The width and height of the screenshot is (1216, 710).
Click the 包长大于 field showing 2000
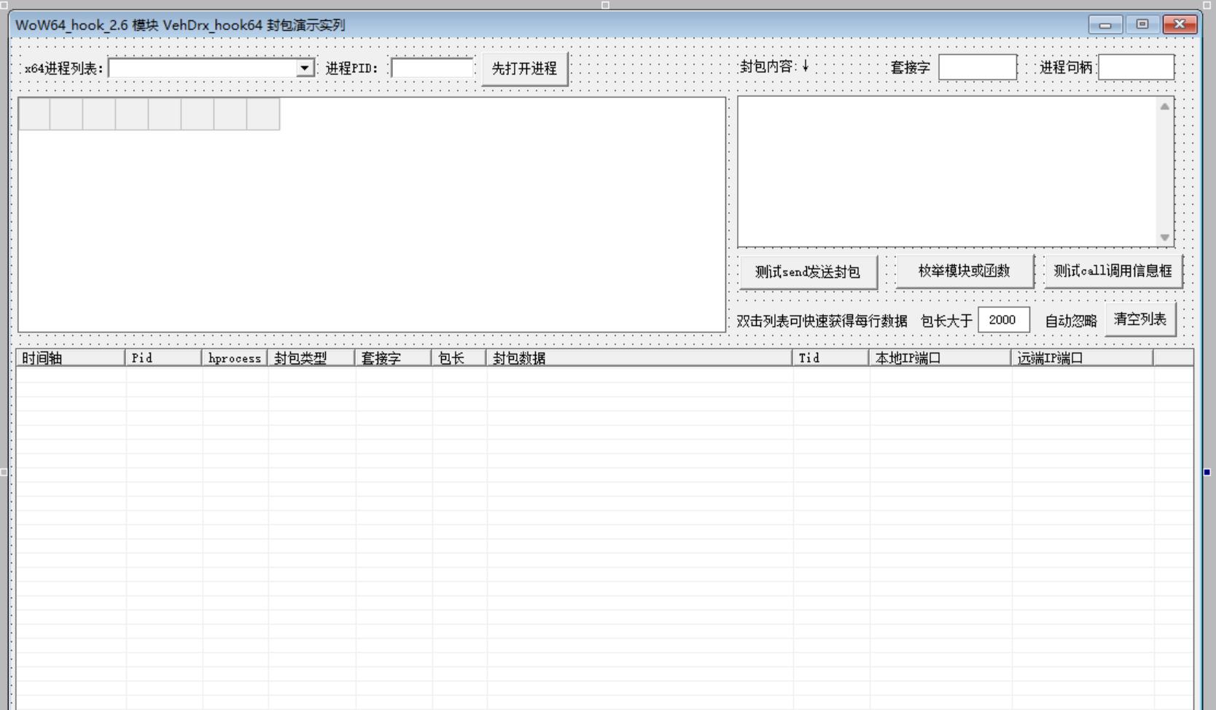click(1002, 320)
